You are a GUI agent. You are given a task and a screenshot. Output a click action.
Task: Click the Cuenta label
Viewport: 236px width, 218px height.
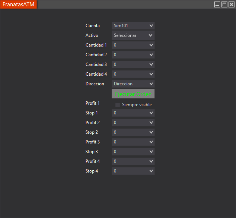click(93, 26)
